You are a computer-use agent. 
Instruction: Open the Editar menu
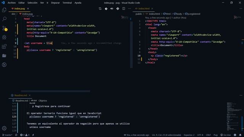(21, 3)
